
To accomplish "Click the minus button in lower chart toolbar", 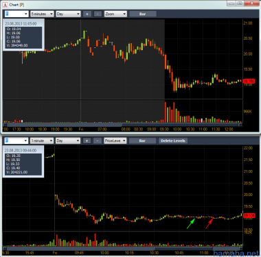I will tap(98, 140).
